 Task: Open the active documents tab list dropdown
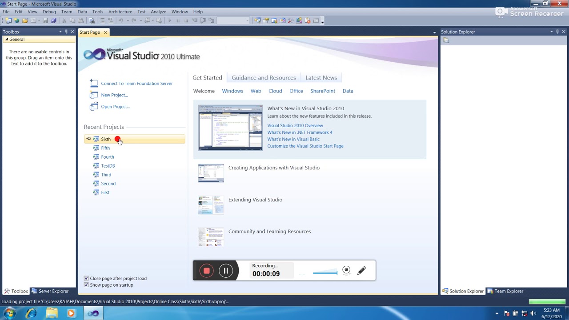[x=434, y=32]
